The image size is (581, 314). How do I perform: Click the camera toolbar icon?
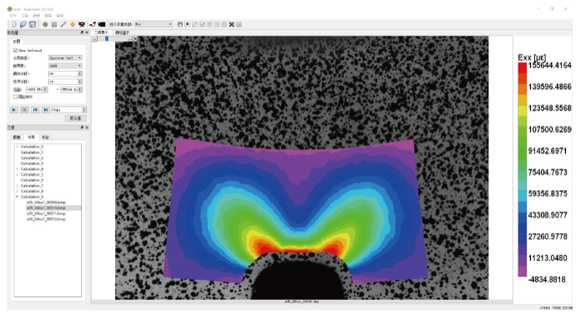tap(82, 24)
